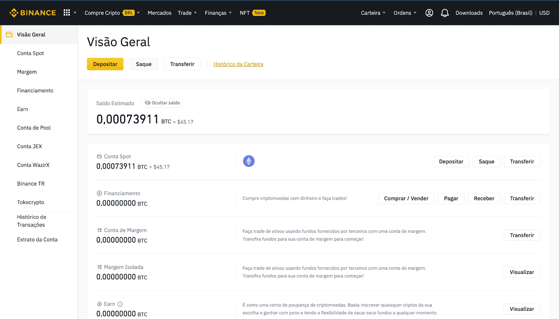Click Saque in the Conta Spot row
559x319 pixels.
click(486, 162)
